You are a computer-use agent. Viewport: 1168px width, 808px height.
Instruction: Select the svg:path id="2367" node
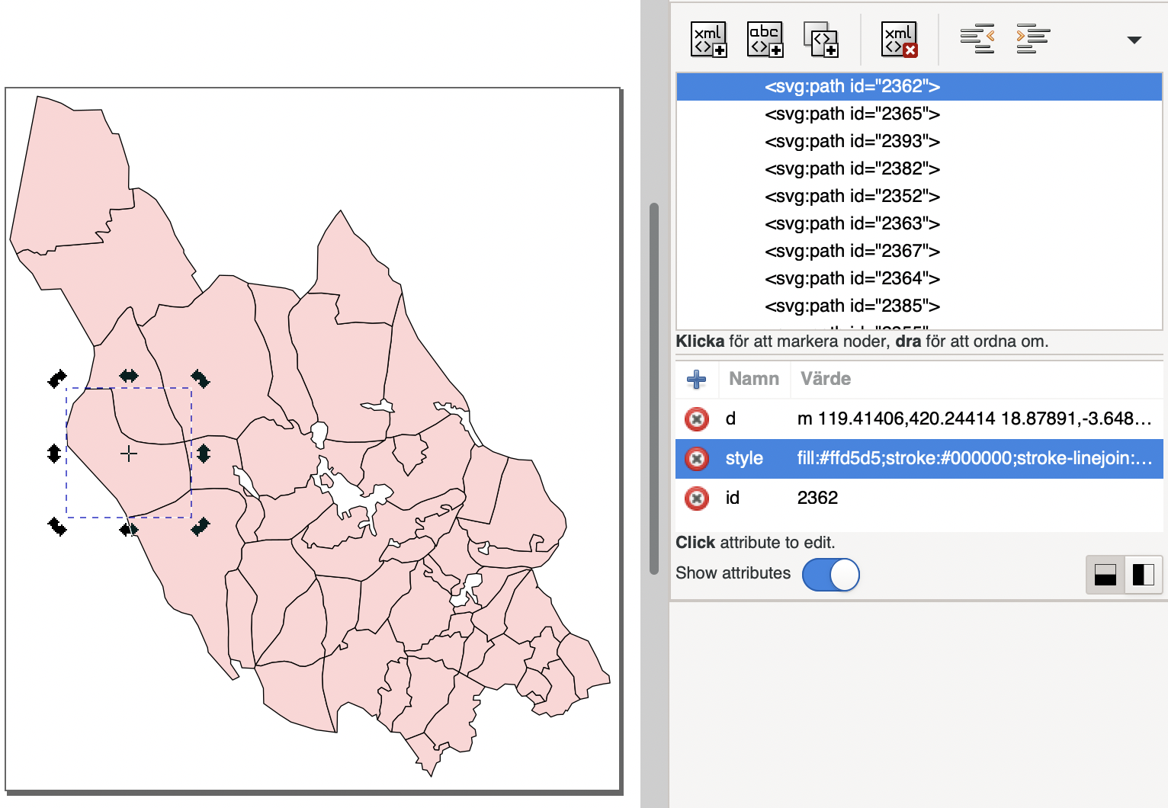coord(919,251)
